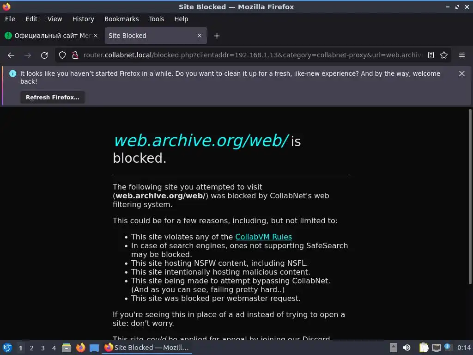Open the View menu

pyautogui.click(x=55, y=19)
